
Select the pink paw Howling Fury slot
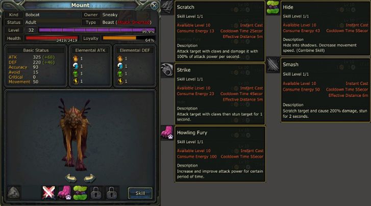pos(64,193)
